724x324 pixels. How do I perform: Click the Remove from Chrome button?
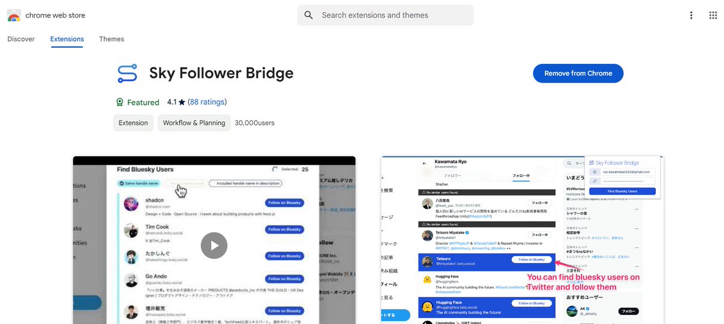tap(578, 73)
